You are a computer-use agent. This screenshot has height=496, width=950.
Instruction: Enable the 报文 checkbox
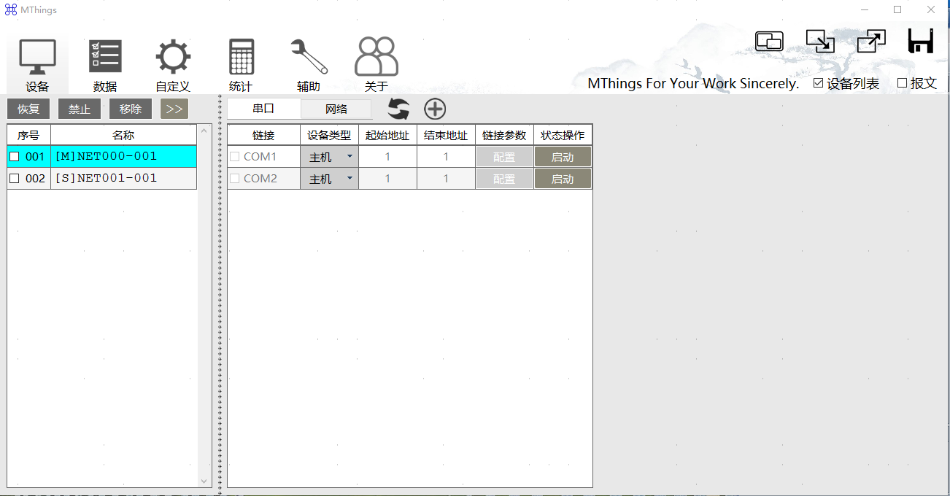coord(902,83)
